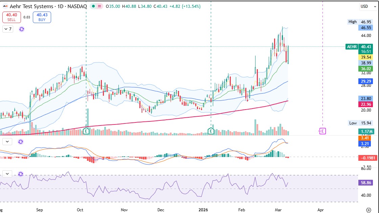
Task: Click the refresh icon in the RSI pane
Action: [x=21, y=174]
